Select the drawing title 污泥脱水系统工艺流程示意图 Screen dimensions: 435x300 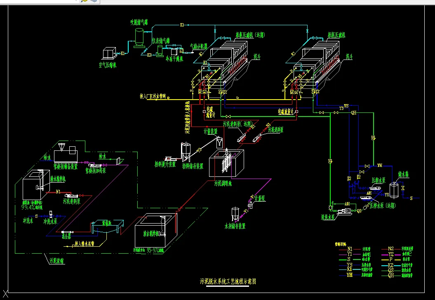pyautogui.click(x=228, y=281)
